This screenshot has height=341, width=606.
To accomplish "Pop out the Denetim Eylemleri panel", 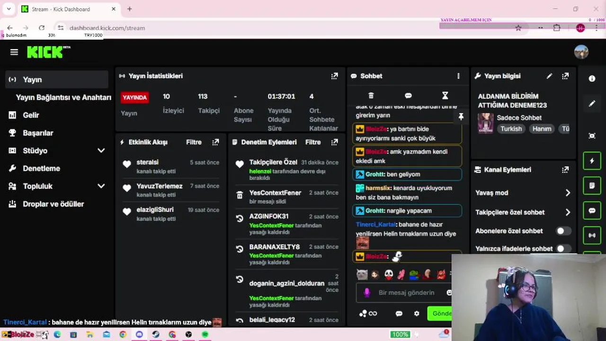I will coord(335,142).
